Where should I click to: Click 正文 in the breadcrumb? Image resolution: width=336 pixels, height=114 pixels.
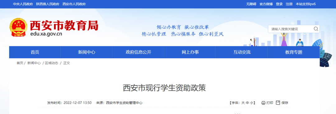coord(67,63)
